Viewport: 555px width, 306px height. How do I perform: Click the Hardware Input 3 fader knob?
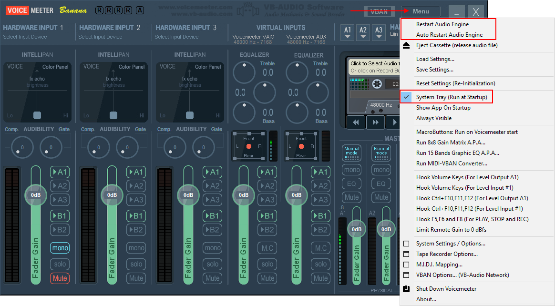point(188,195)
